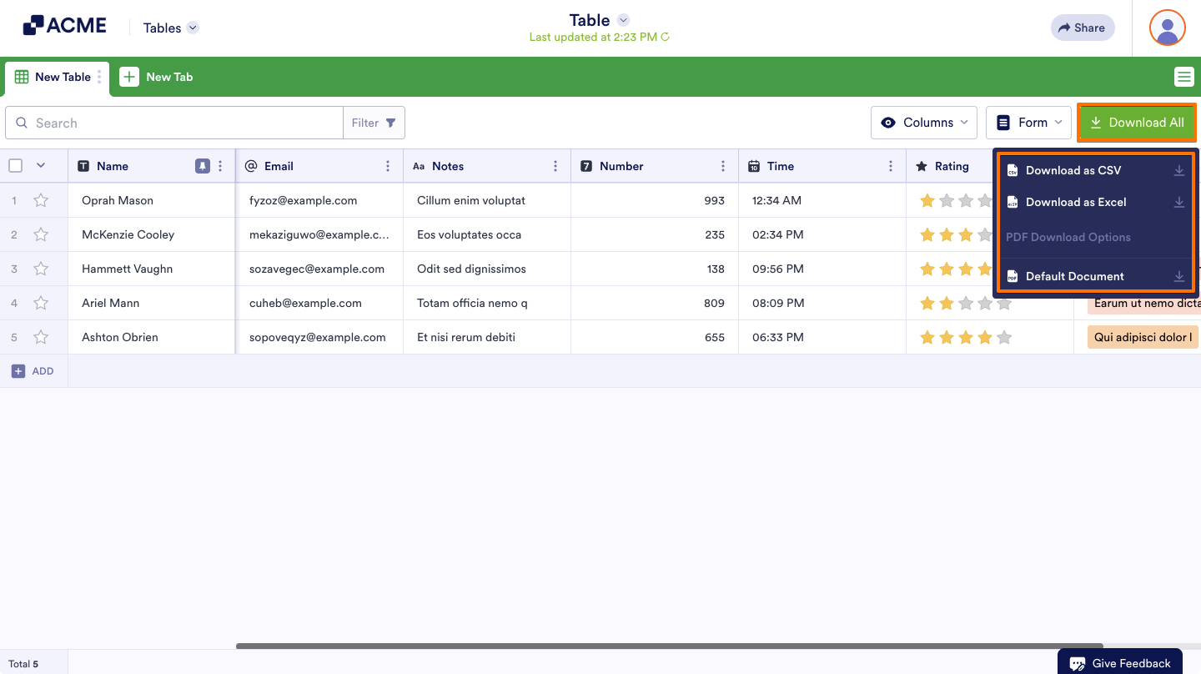Star the McKenzie Cooley row
Viewport: 1201px width, 674px height.
click(40, 234)
